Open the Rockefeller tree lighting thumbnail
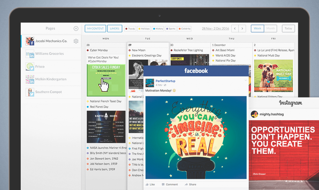The height and width of the screenshot is (190, 319). pyautogui.click(x=190, y=60)
